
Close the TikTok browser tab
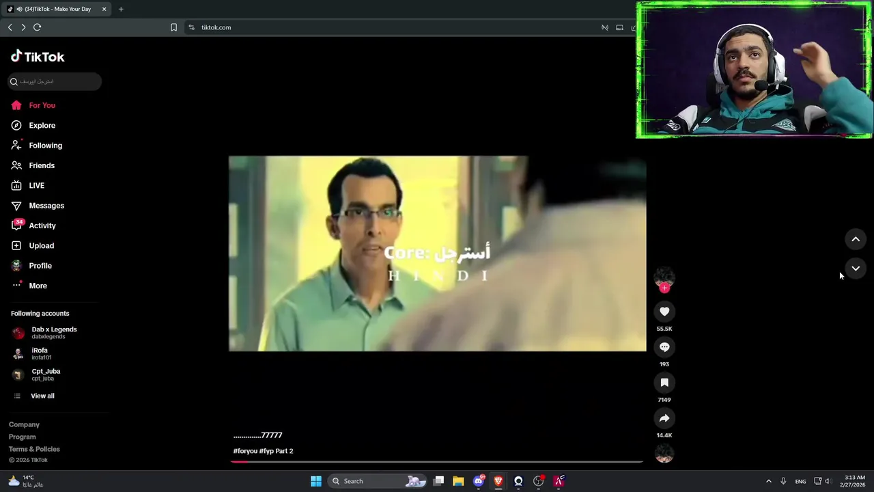104,9
